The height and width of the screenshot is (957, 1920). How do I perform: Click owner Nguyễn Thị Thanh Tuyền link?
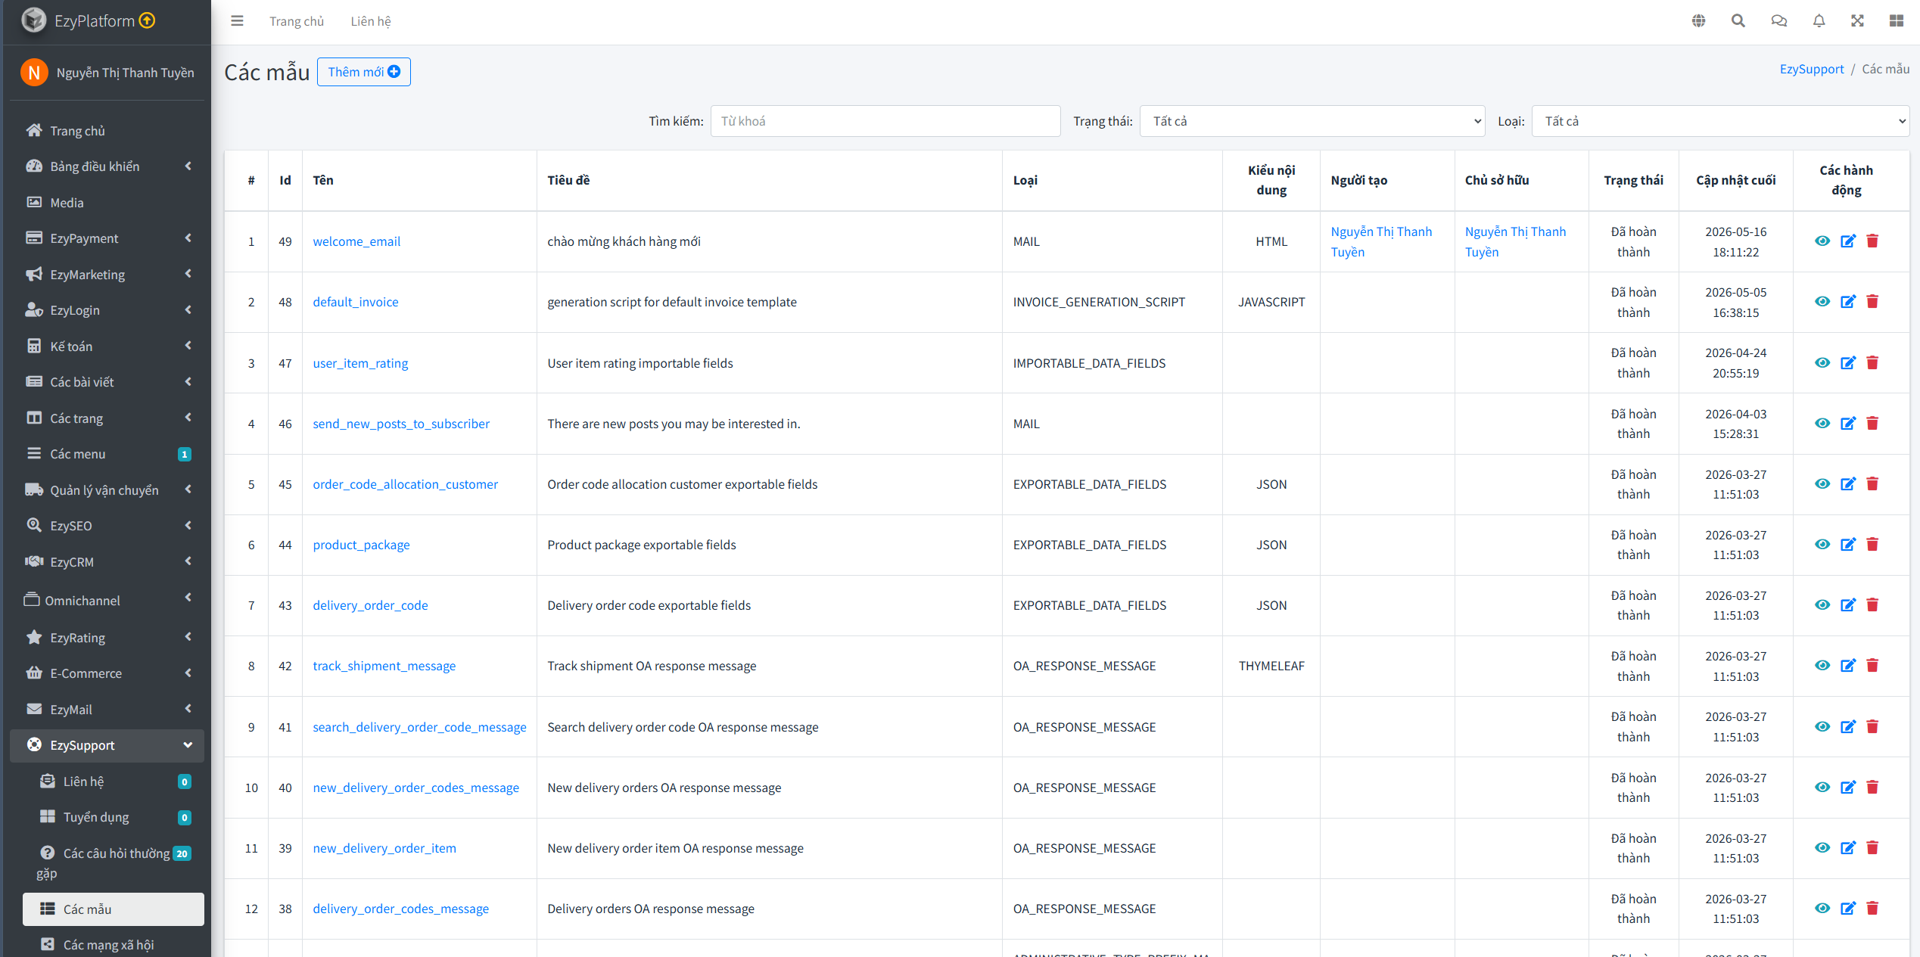click(x=1516, y=241)
